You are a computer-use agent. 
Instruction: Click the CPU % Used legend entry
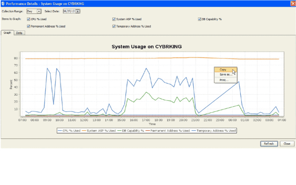point(69,130)
